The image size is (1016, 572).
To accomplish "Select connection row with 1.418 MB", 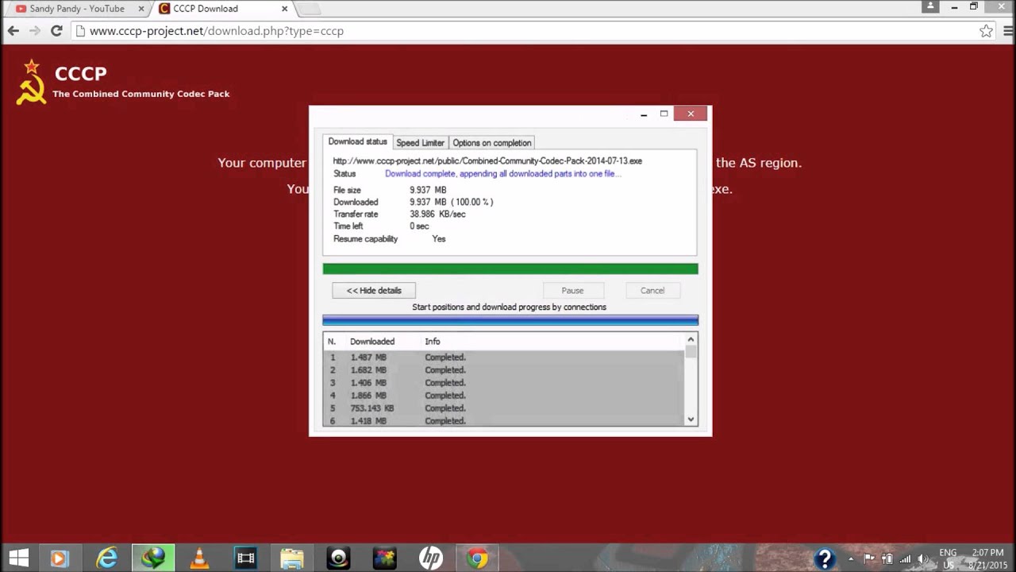I will click(504, 420).
